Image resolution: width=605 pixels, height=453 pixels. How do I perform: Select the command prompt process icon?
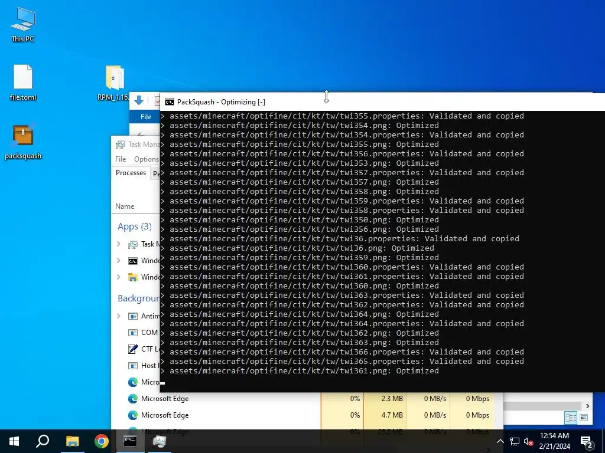[x=133, y=261]
